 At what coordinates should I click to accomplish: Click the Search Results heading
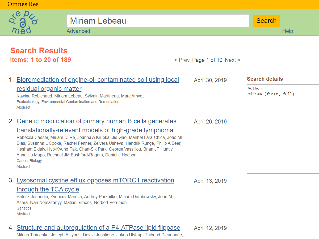39,51
